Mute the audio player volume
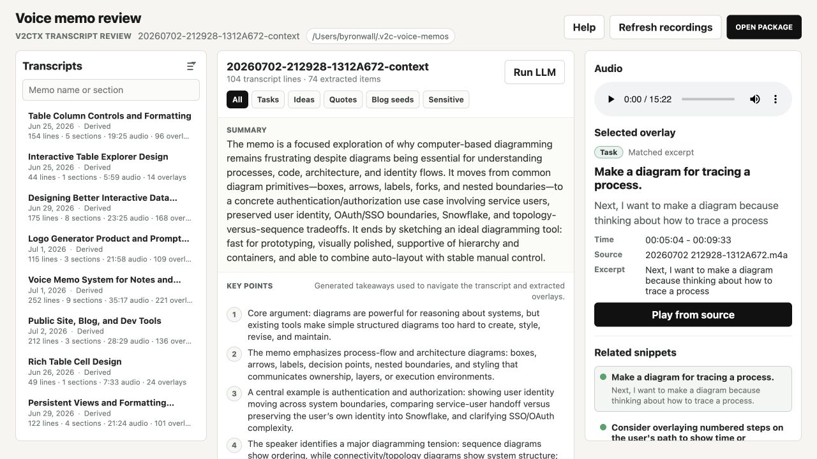Viewport: 817px width, 459px height. click(x=755, y=99)
